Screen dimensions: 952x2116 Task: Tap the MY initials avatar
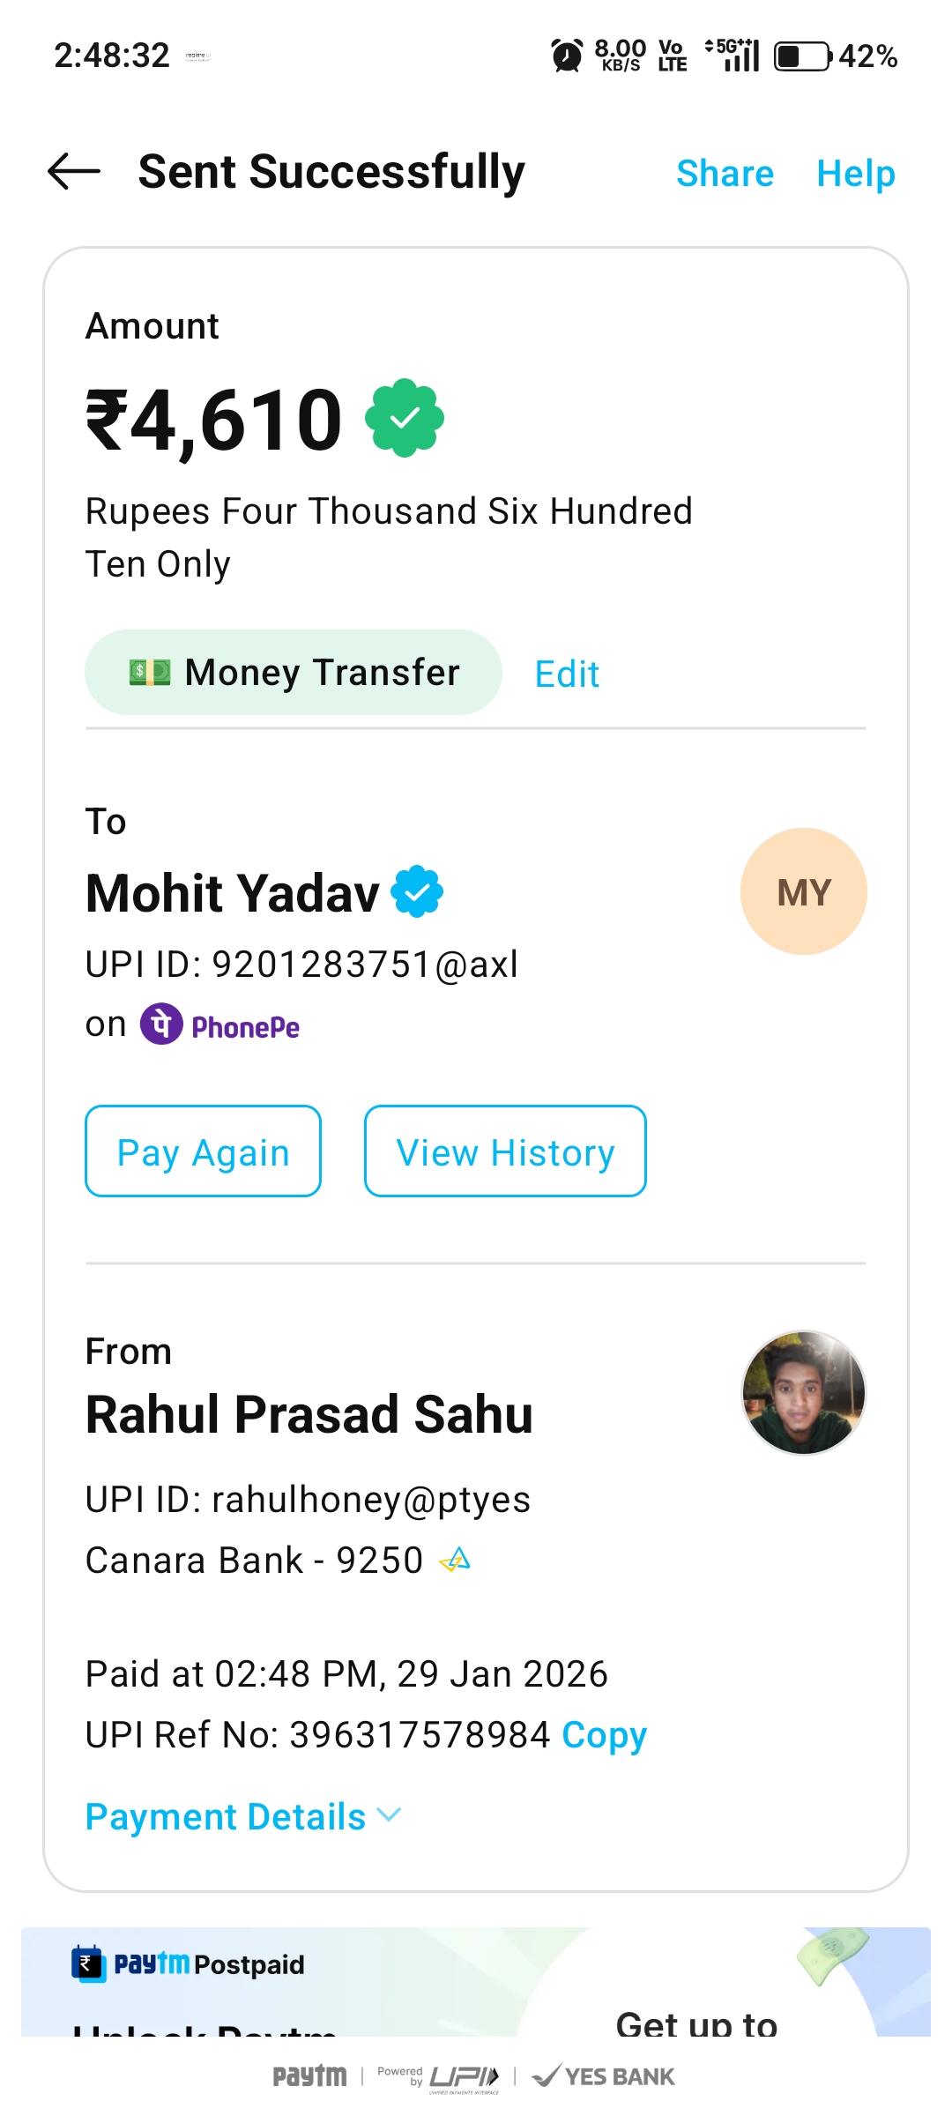(x=803, y=891)
